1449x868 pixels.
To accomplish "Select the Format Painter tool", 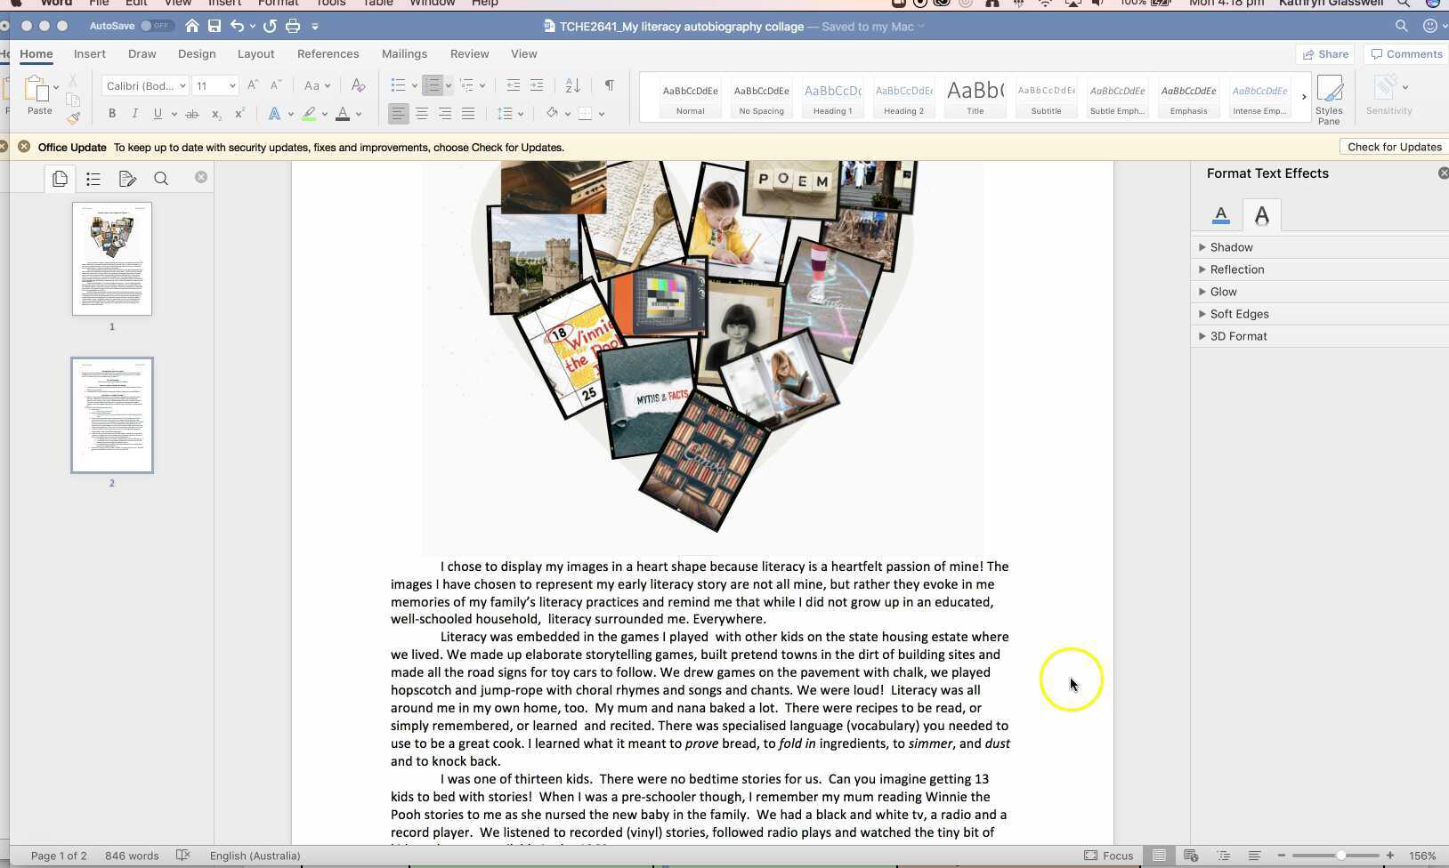I will pos(73,117).
